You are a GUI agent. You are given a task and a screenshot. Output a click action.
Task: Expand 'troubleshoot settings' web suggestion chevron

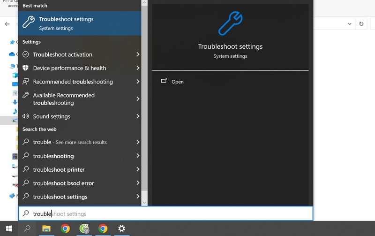click(138, 197)
